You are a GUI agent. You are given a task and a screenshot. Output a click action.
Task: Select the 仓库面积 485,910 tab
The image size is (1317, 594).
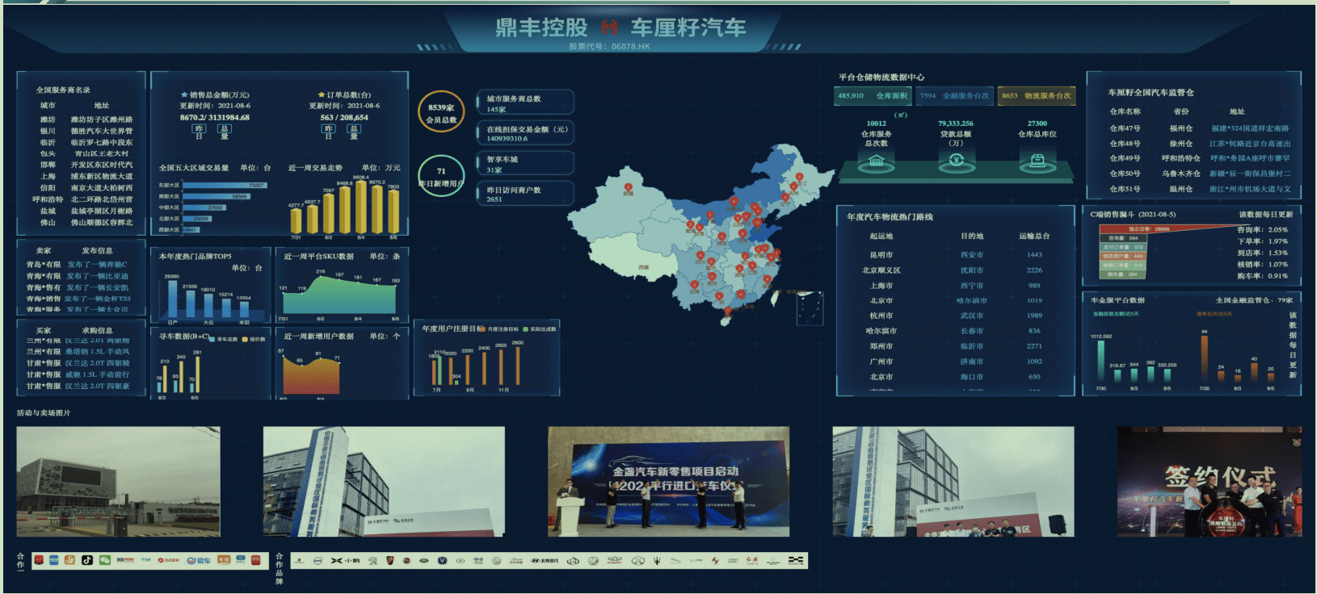coord(873,96)
